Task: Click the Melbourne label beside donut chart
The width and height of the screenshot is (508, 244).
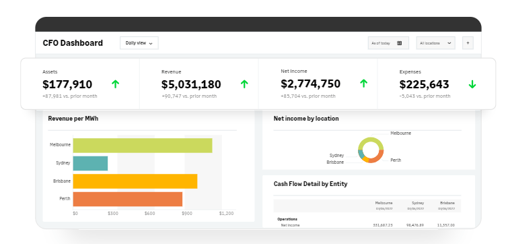Action: point(400,133)
